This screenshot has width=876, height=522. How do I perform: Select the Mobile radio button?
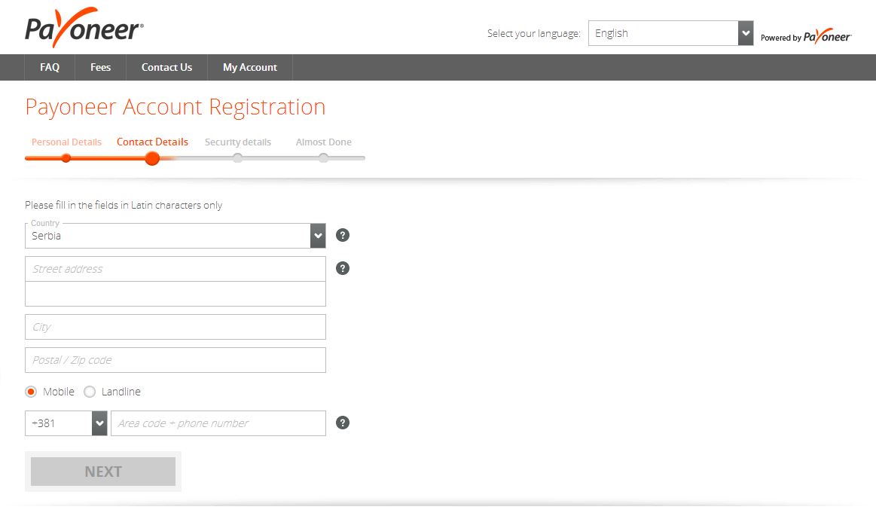click(31, 392)
